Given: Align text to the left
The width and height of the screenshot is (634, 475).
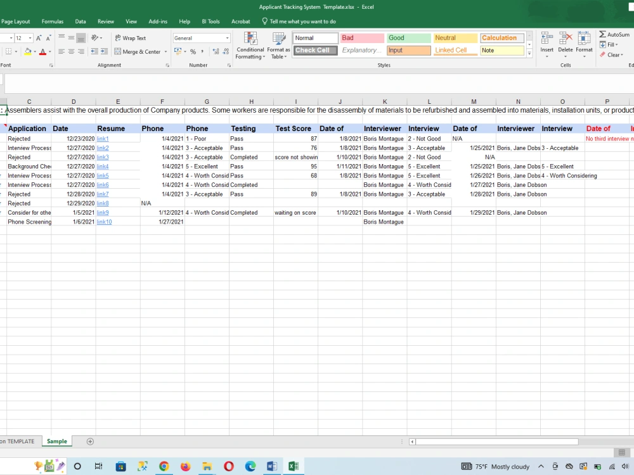Looking at the screenshot, I should tap(61, 52).
